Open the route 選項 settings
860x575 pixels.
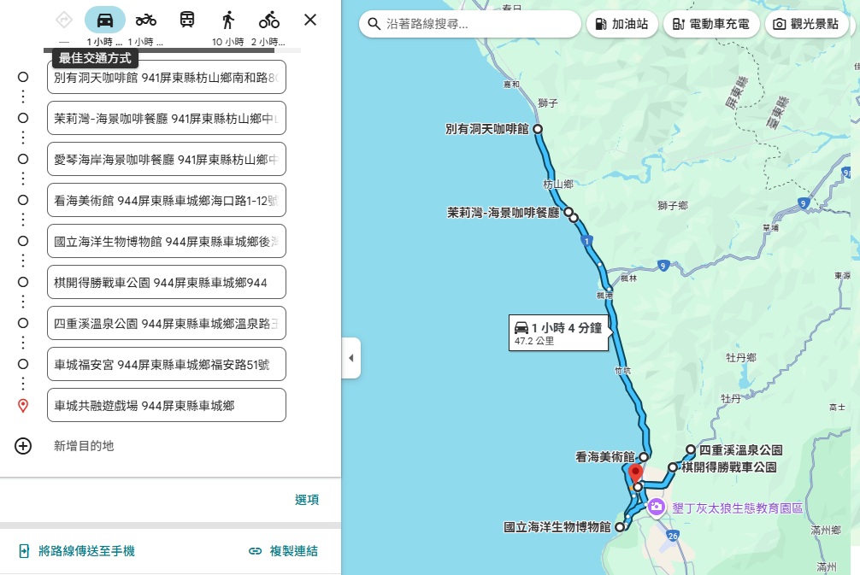[x=308, y=500]
